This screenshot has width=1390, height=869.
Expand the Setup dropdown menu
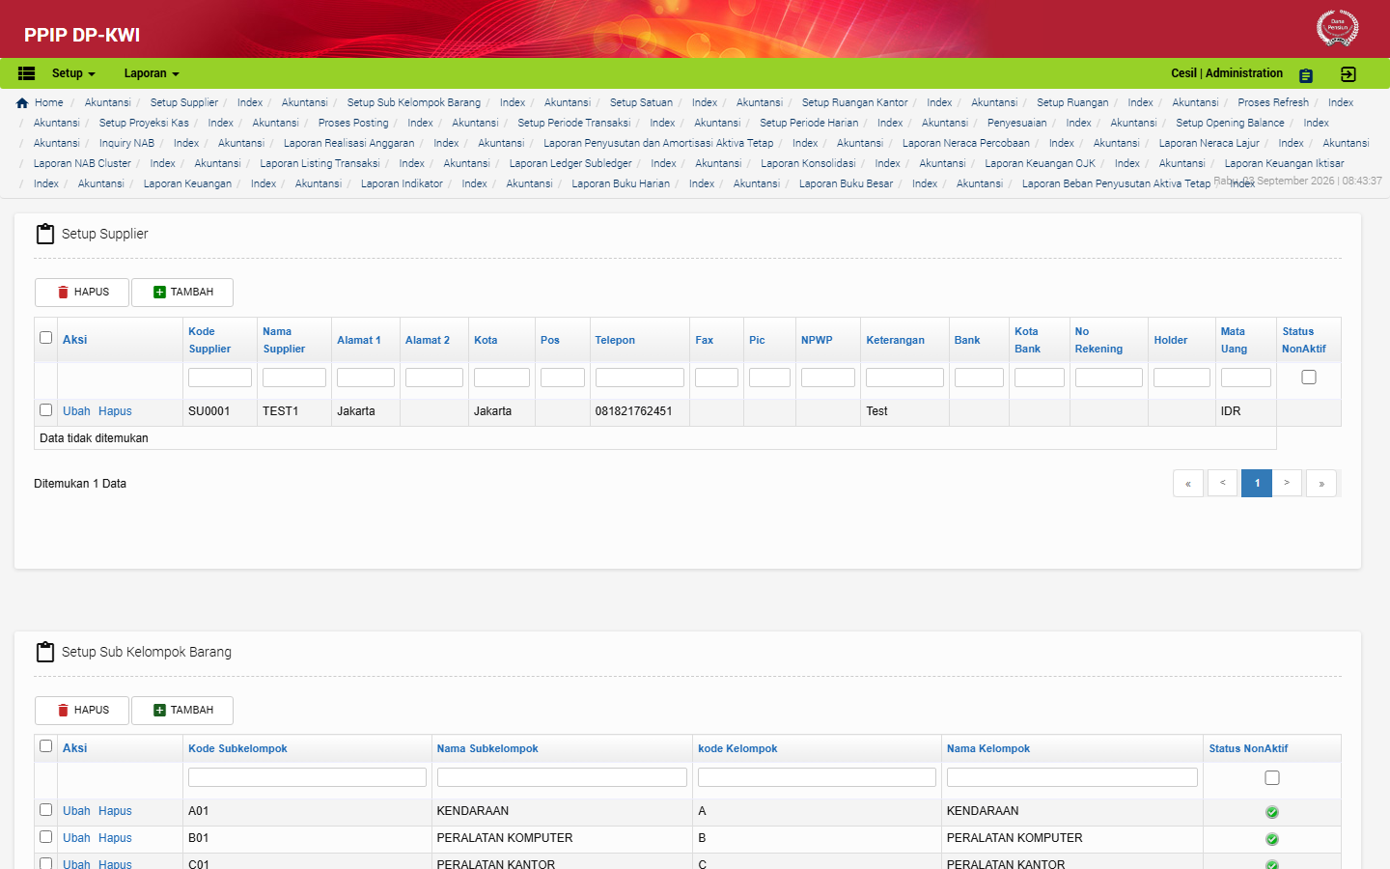pyautogui.click(x=73, y=73)
